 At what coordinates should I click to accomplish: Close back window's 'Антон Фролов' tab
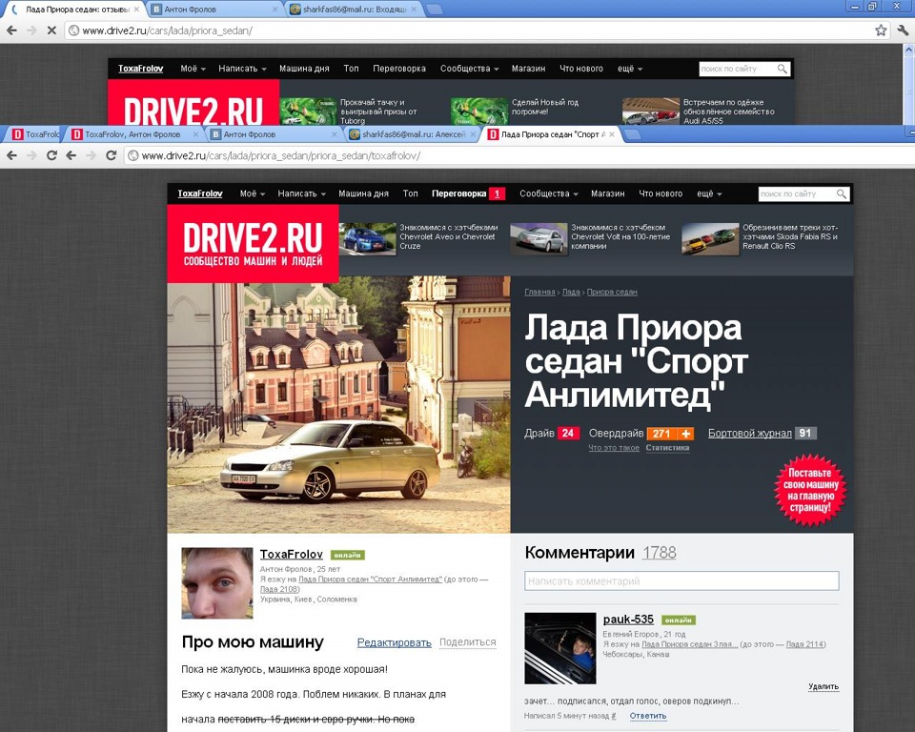pos(275,10)
